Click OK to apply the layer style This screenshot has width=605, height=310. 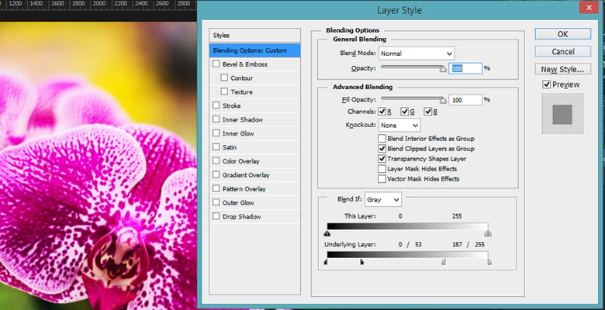(x=562, y=34)
